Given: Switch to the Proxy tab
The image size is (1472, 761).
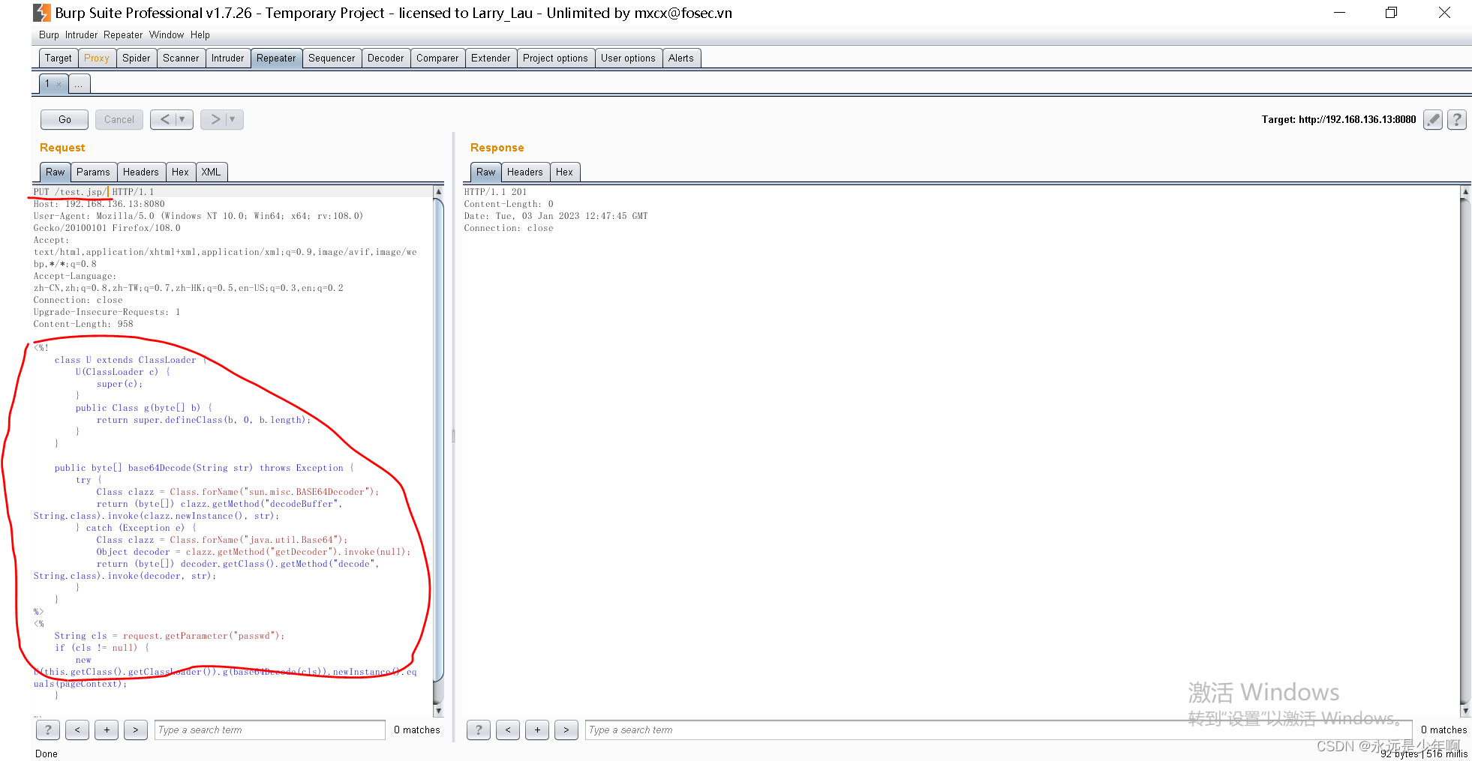Looking at the screenshot, I should [x=97, y=58].
